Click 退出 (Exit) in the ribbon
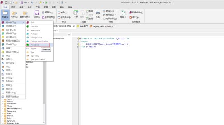The height and width of the screenshot is (125, 224). coord(134,17)
